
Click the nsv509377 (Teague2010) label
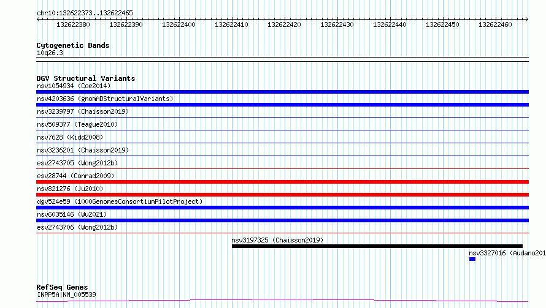tap(77, 124)
